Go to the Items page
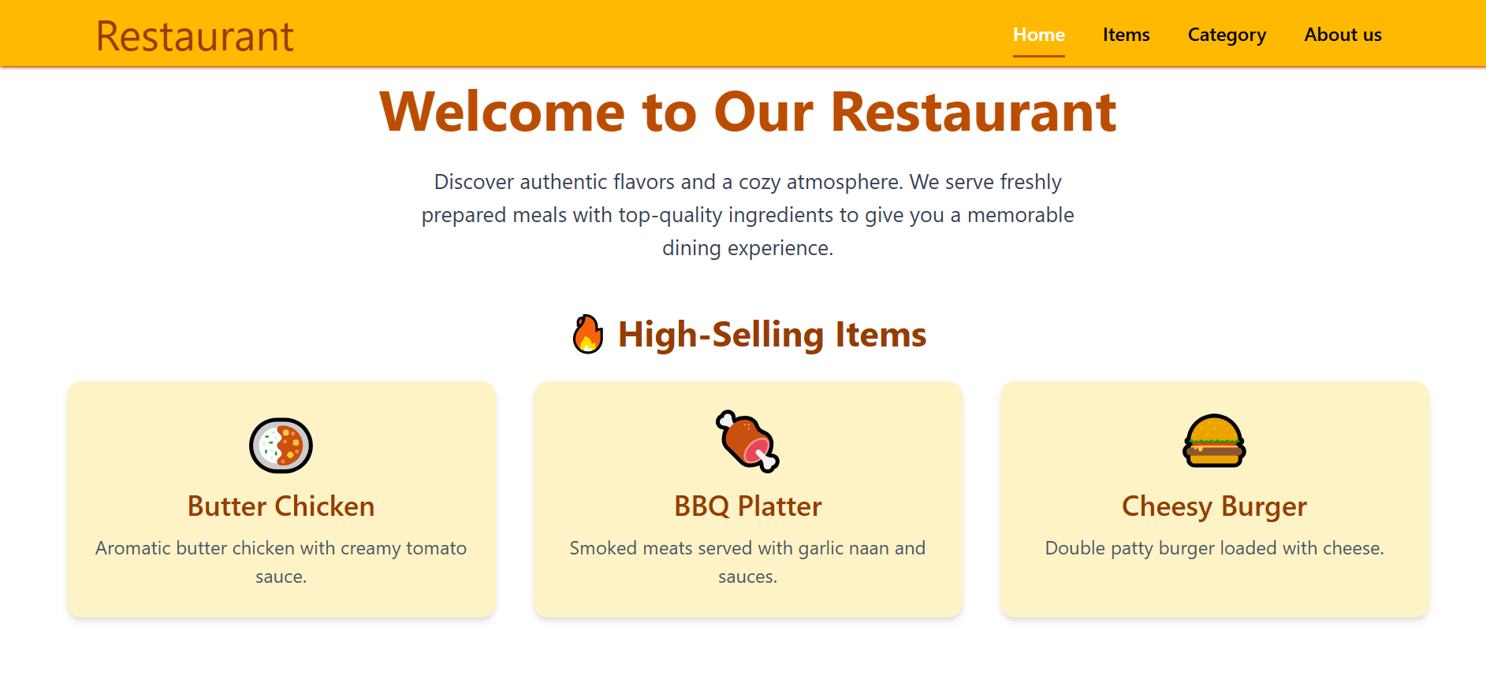 click(1126, 35)
